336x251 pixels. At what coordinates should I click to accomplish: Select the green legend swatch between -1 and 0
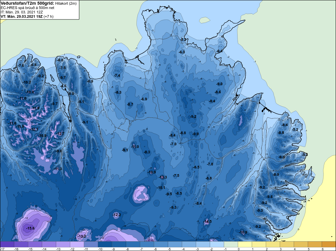click(231, 244)
